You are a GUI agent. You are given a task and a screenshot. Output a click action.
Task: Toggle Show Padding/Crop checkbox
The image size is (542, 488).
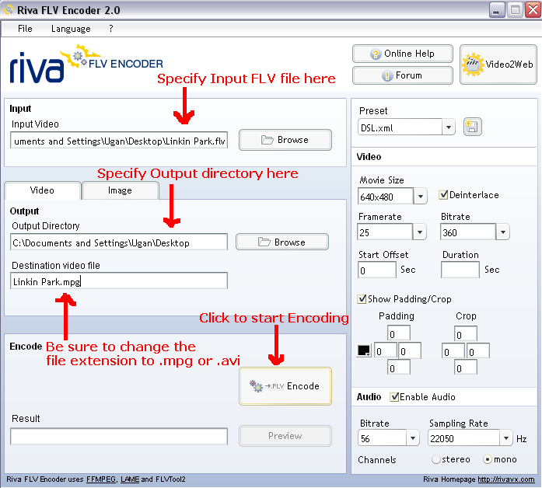362,298
